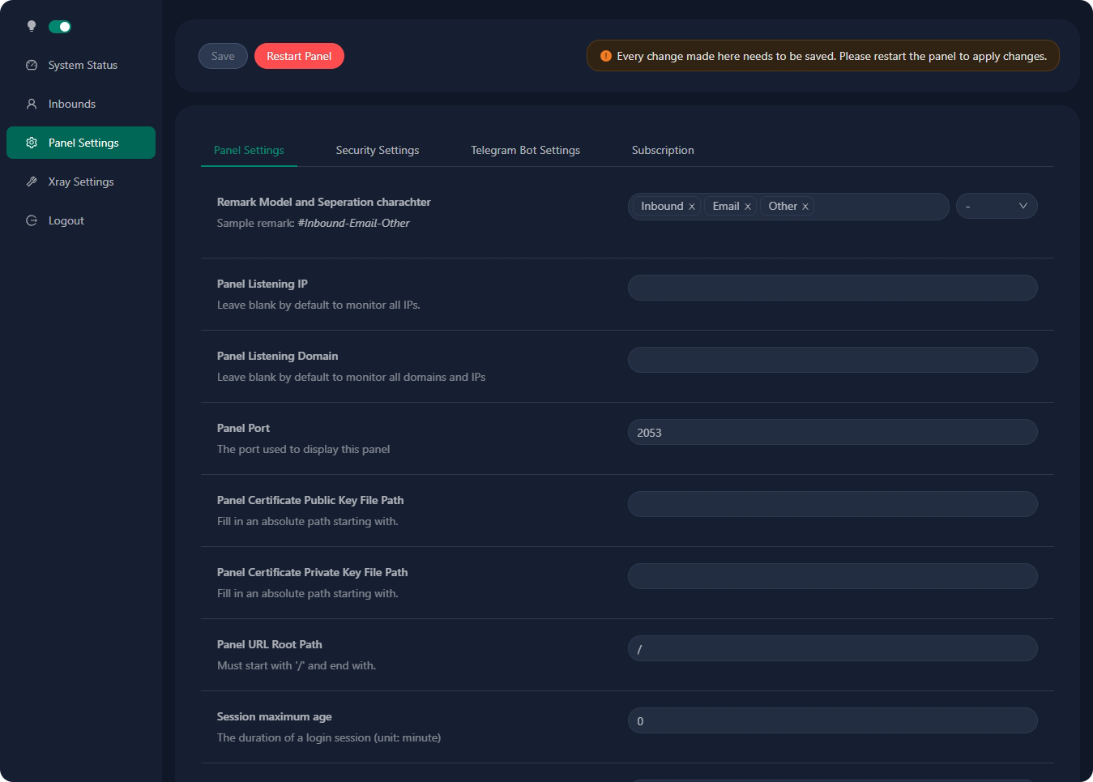The image size is (1093, 782).
Task: Focus the Panel URL Root Path field
Action: [x=832, y=649]
